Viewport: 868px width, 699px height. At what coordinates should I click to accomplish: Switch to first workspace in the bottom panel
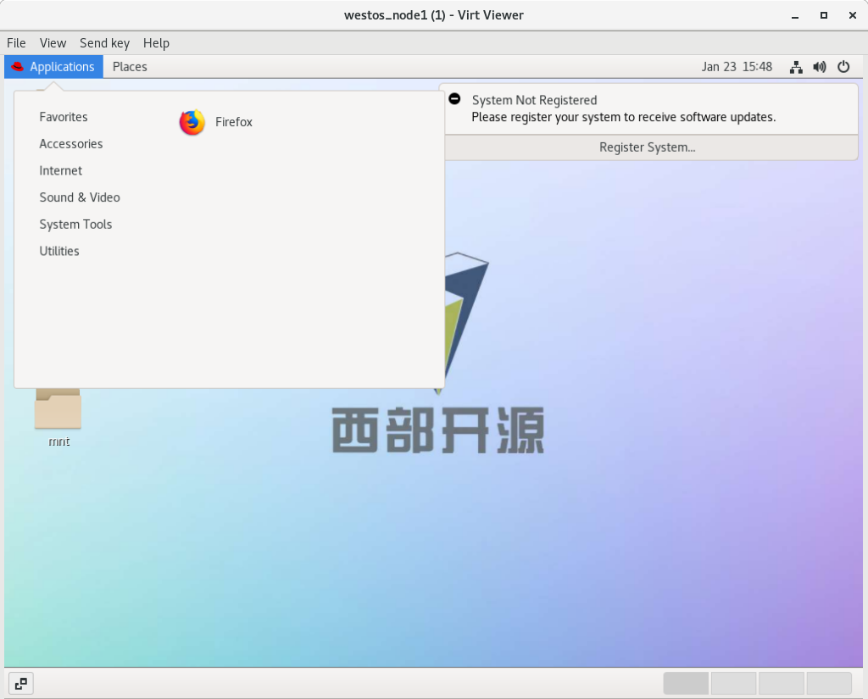tap(686, 684)
